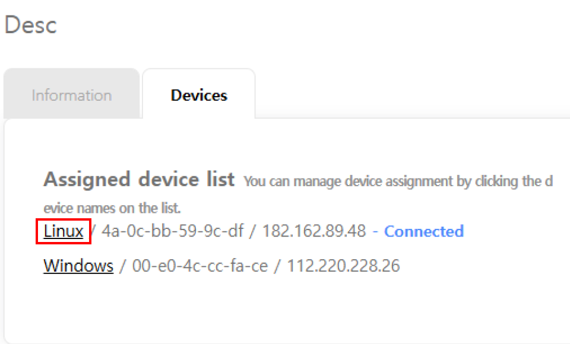This screenshot has width=570, height=344.
Task: Open the Windows device link
Action: point(78,266)
